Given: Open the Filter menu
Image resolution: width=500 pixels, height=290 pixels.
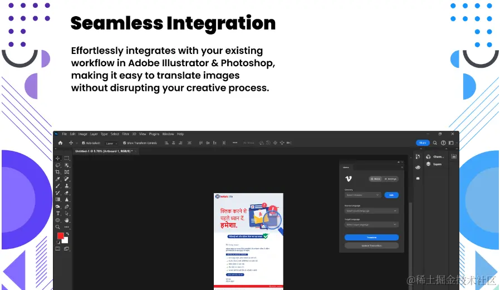Looking at the screenshot, I should pyautogui.click(x=126, y=134).
